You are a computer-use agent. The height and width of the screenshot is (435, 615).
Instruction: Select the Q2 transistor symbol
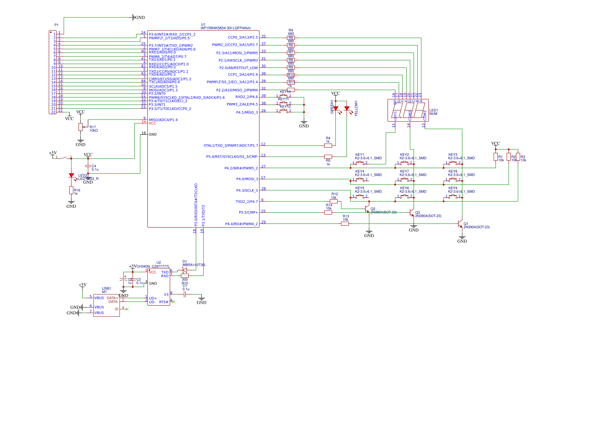point(367,209)
